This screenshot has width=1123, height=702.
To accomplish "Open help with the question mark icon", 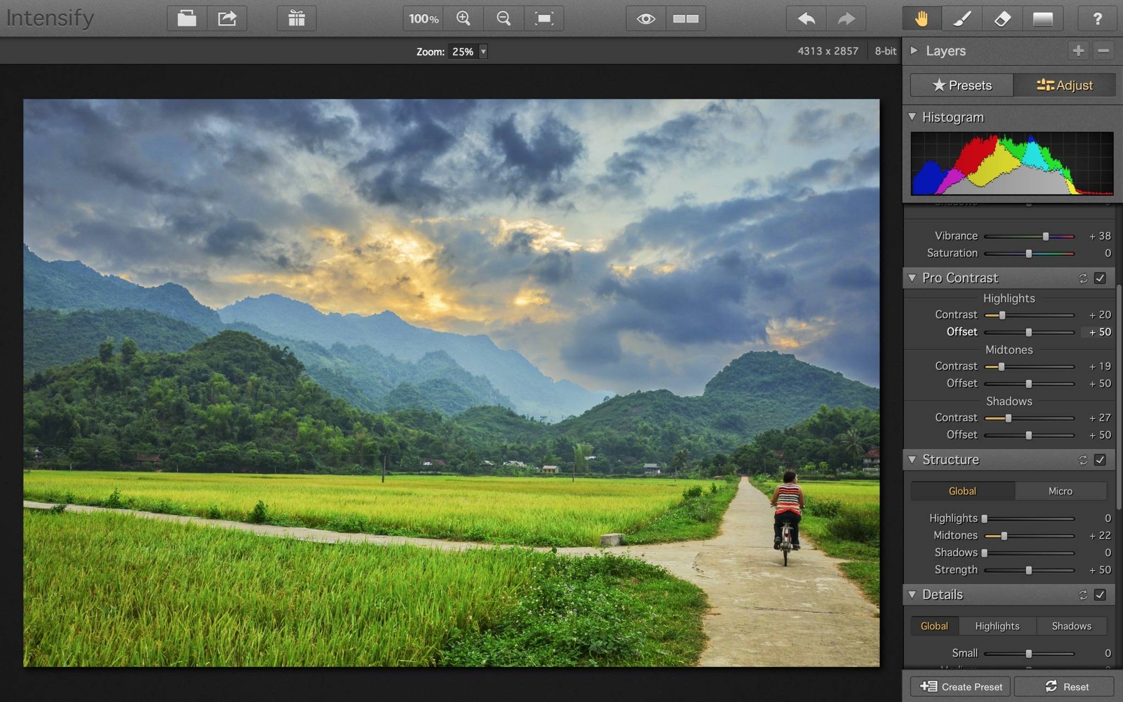I will click(x=1097, y=19).
